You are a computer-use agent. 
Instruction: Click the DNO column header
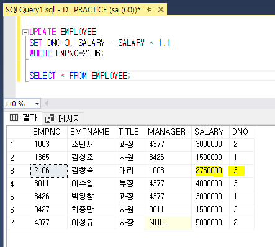tap(242, 132)
